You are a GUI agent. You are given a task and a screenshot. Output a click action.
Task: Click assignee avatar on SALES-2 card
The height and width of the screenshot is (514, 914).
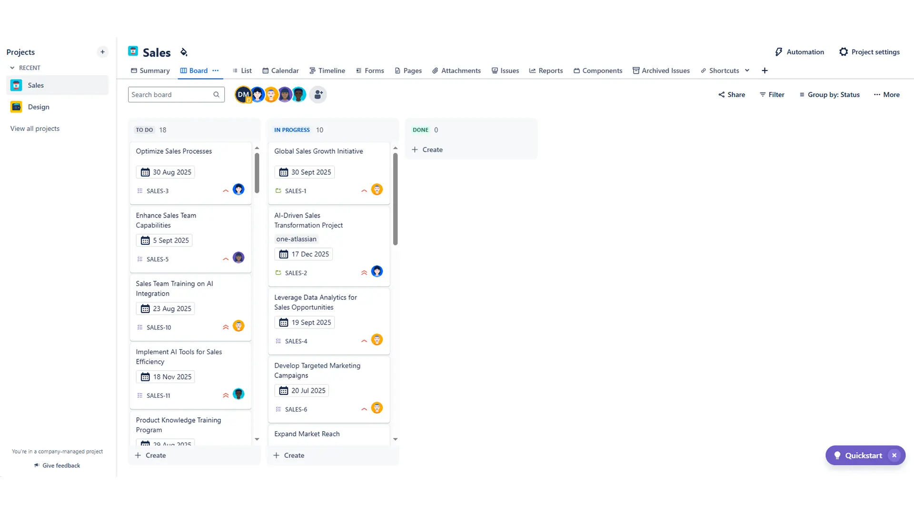click(377, 271)
